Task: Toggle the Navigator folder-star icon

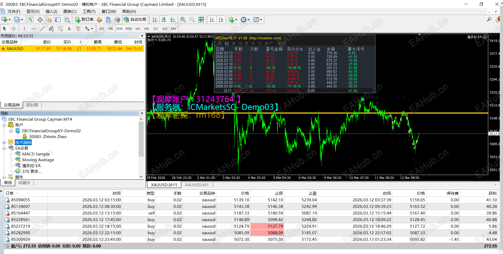Action: tap(49, 19)
